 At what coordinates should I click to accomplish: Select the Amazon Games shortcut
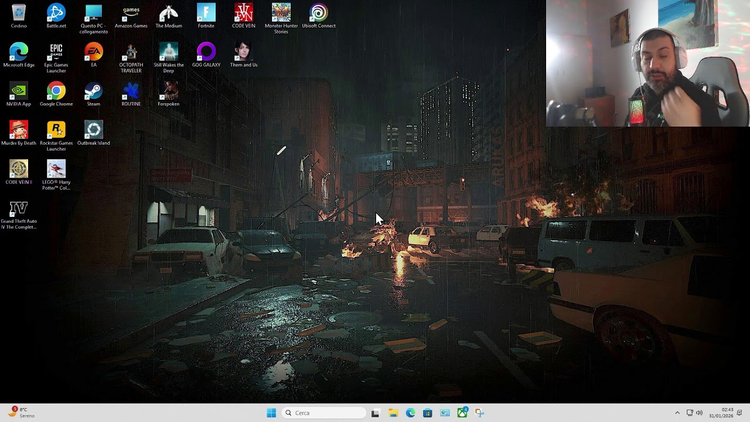pyautogui.click(x=131, y=16)
